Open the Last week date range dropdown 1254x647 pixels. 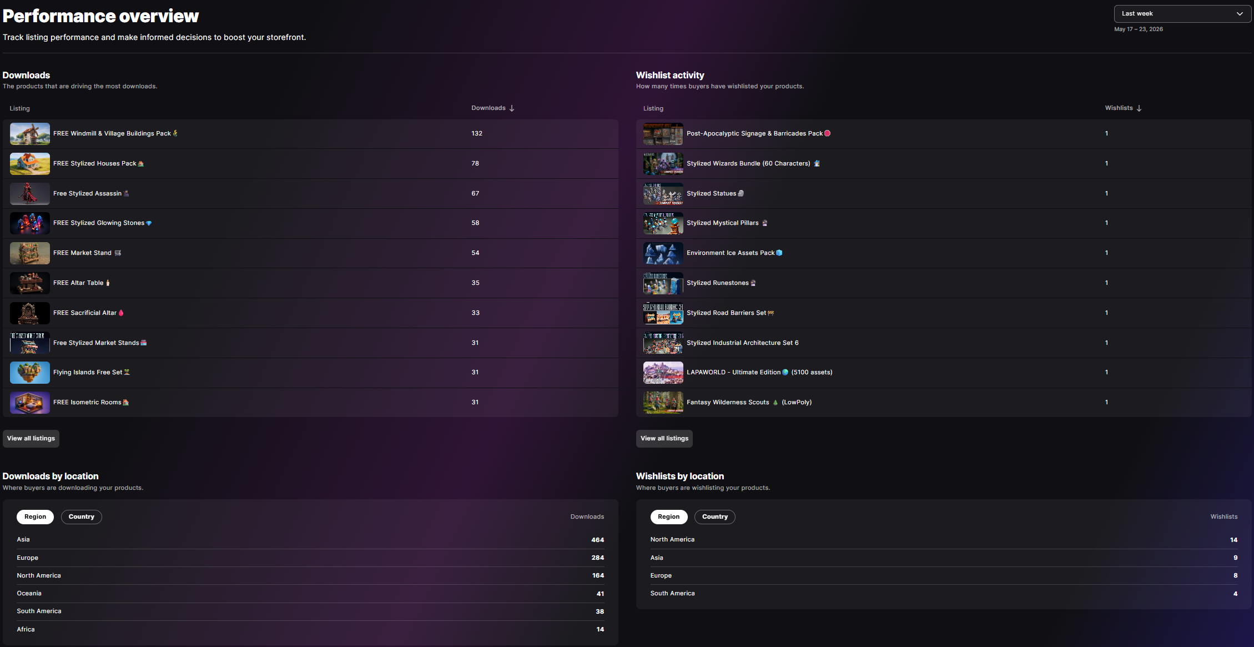pyautogui.click(x=1182, y=14)
